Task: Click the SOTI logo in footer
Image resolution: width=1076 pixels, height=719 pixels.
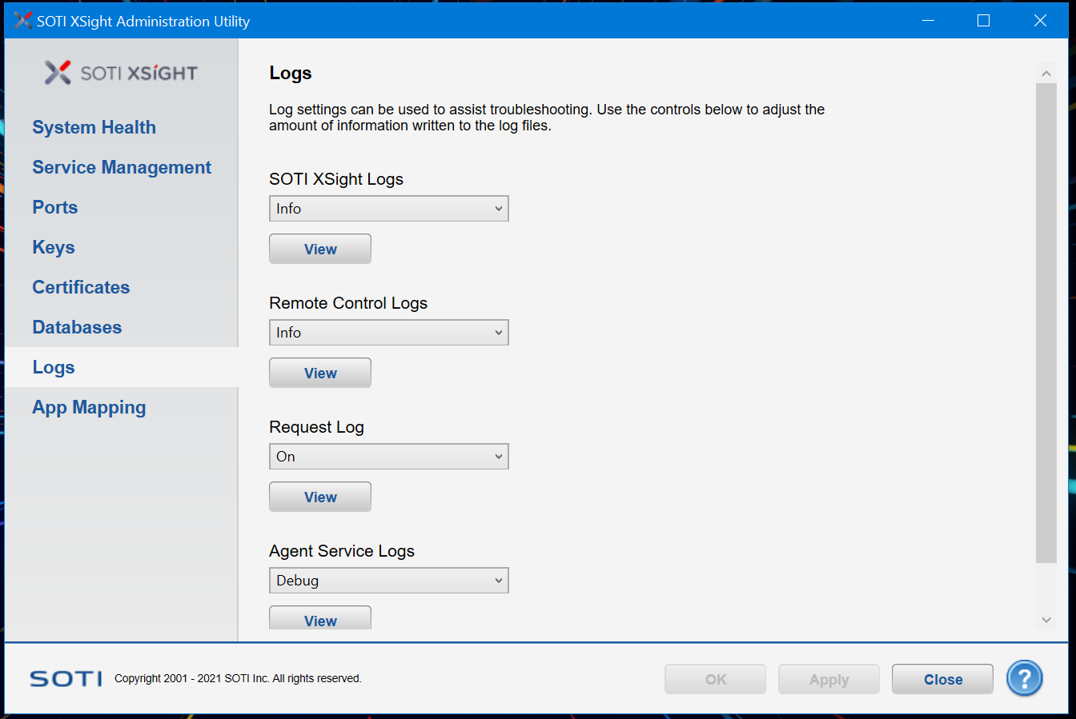Action: coord(66,678)
